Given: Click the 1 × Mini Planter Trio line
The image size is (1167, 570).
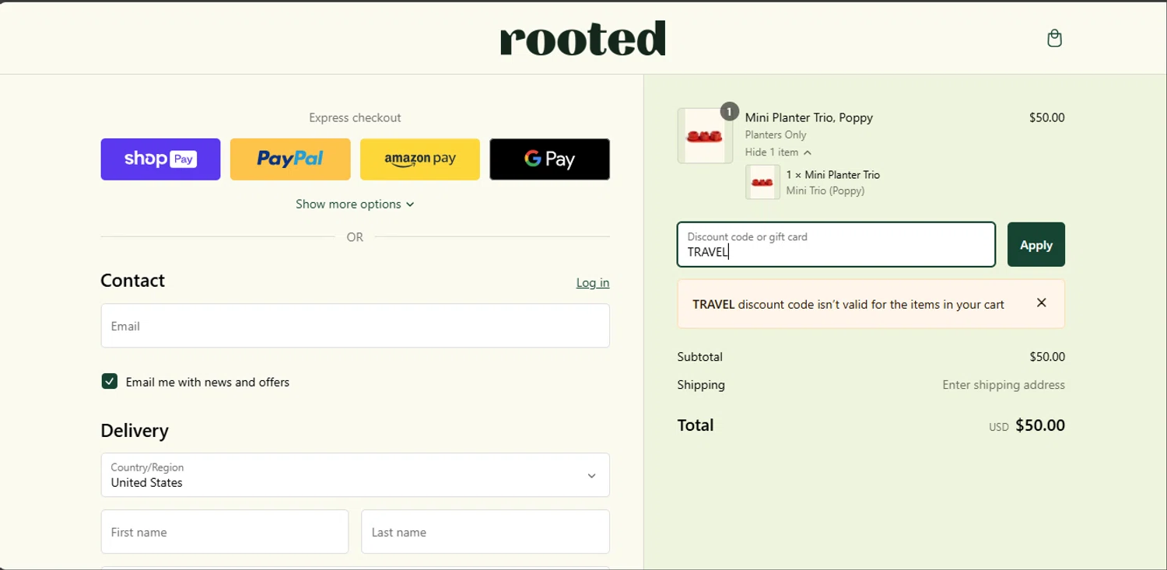Looking at the screenshot, I should click(833, 175).
